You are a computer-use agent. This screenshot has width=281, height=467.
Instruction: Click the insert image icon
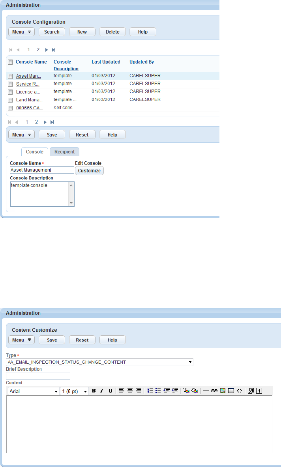(x=223, y=391)
